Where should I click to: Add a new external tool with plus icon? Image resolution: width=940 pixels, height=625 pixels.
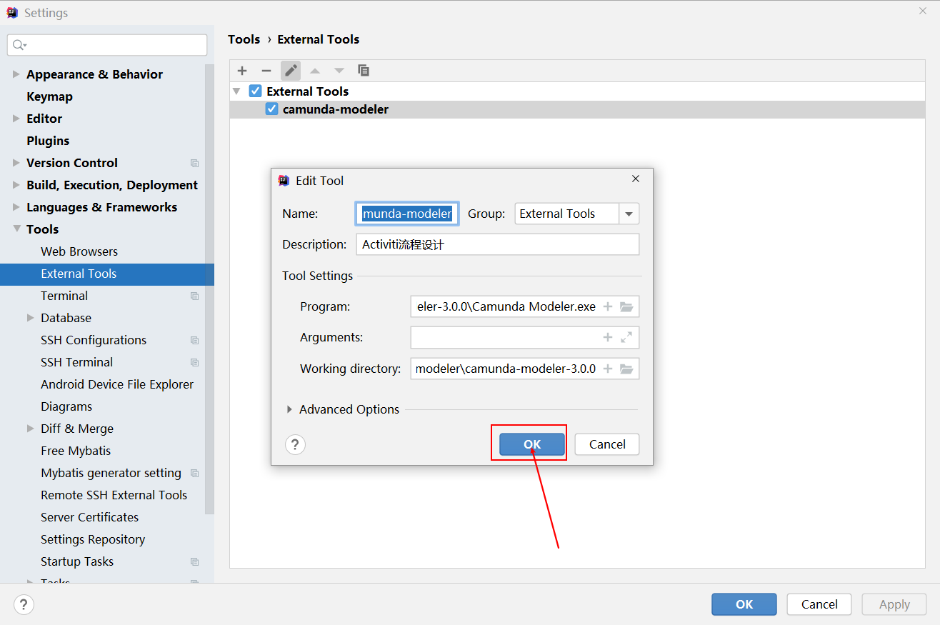pos(242,71)
